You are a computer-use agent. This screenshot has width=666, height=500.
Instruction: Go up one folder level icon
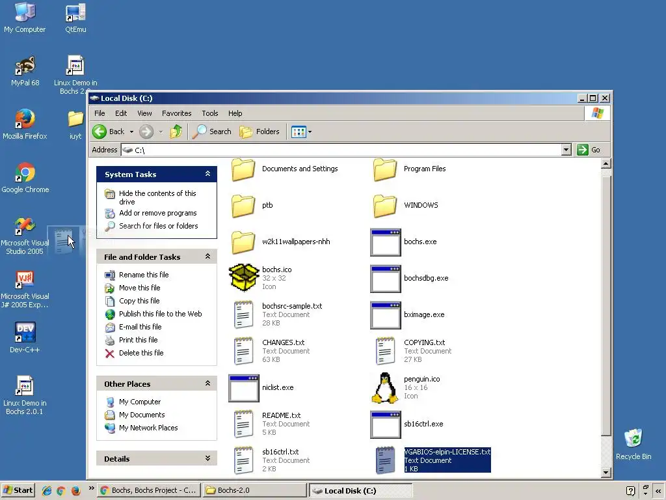(x=176, y=132)
